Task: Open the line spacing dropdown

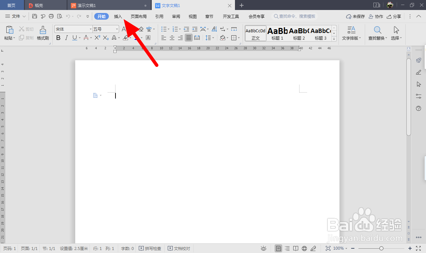Action: 213,38
